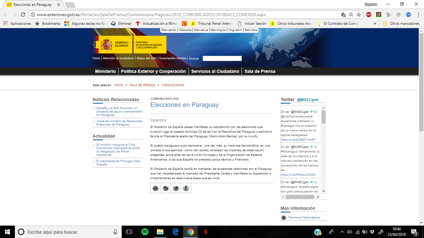Open the action center notifications icon

(x=414, y=232)
